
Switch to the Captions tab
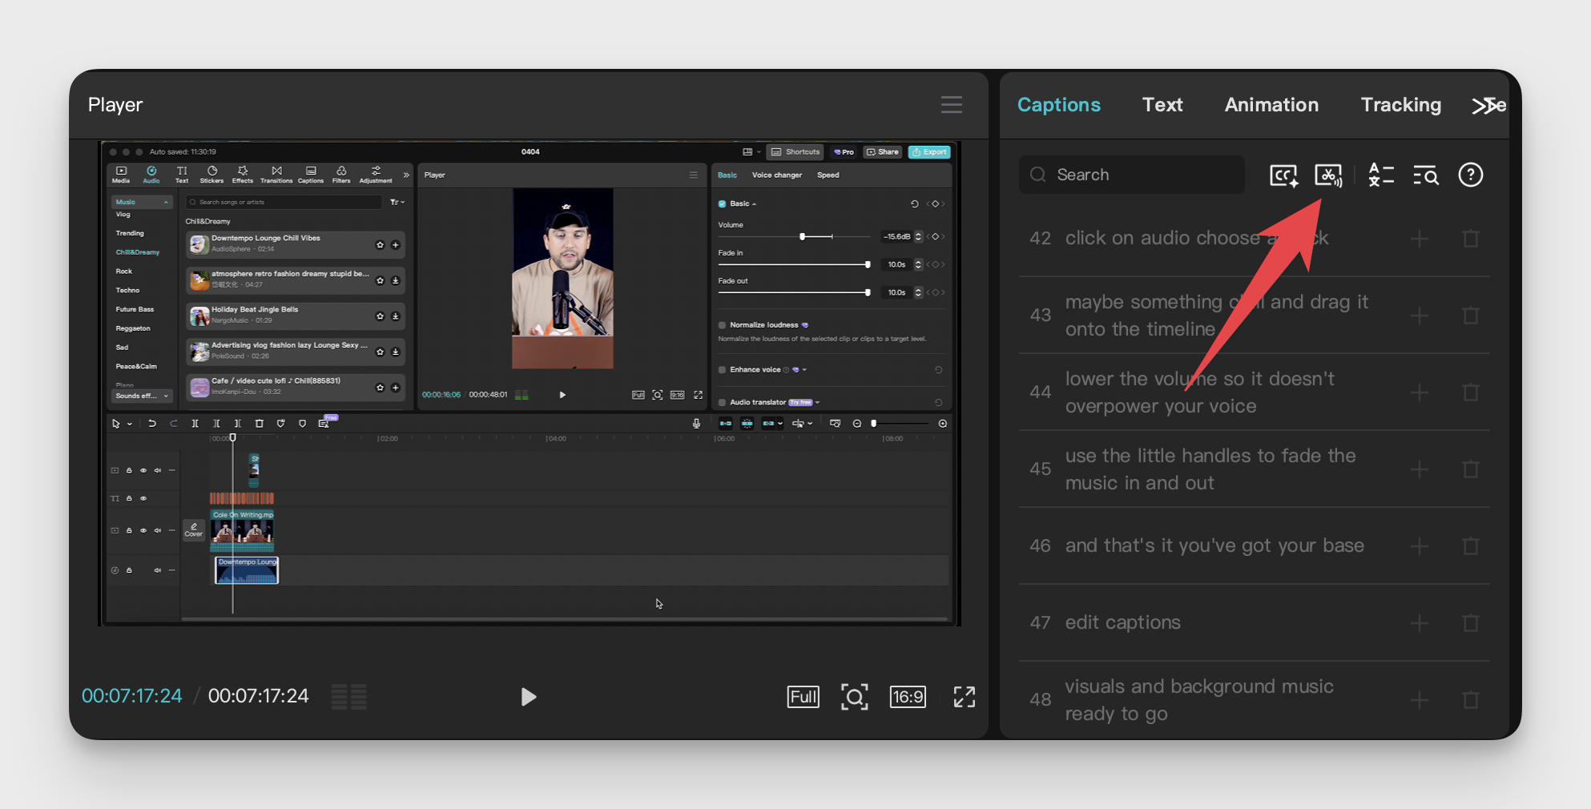1059,105
